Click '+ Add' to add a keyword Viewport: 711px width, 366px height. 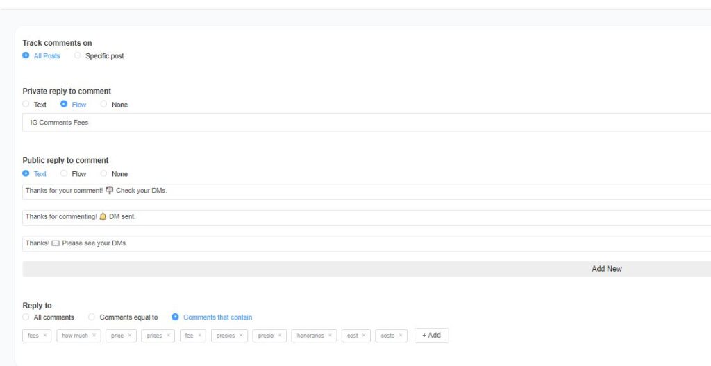click(431, 335)
